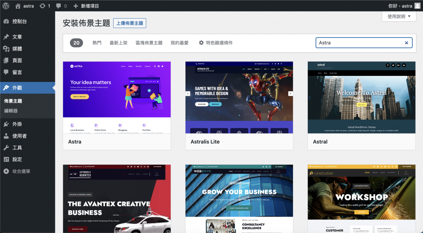
Task: Open the Avantex automobile theme screenshot
Action: tap(117, 199)
